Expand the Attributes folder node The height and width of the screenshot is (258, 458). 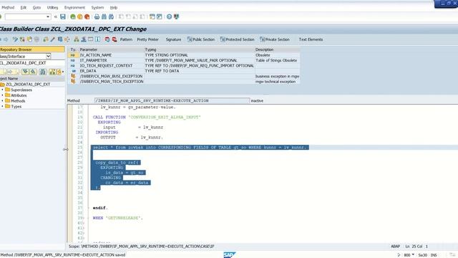(3, 95)
